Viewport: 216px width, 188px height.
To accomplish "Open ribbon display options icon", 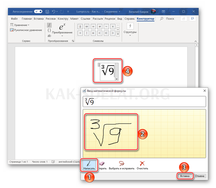I will 163,12.
